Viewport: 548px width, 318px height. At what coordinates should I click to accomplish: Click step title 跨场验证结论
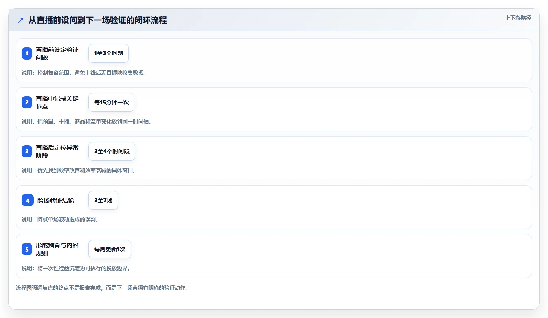point(56,201)
